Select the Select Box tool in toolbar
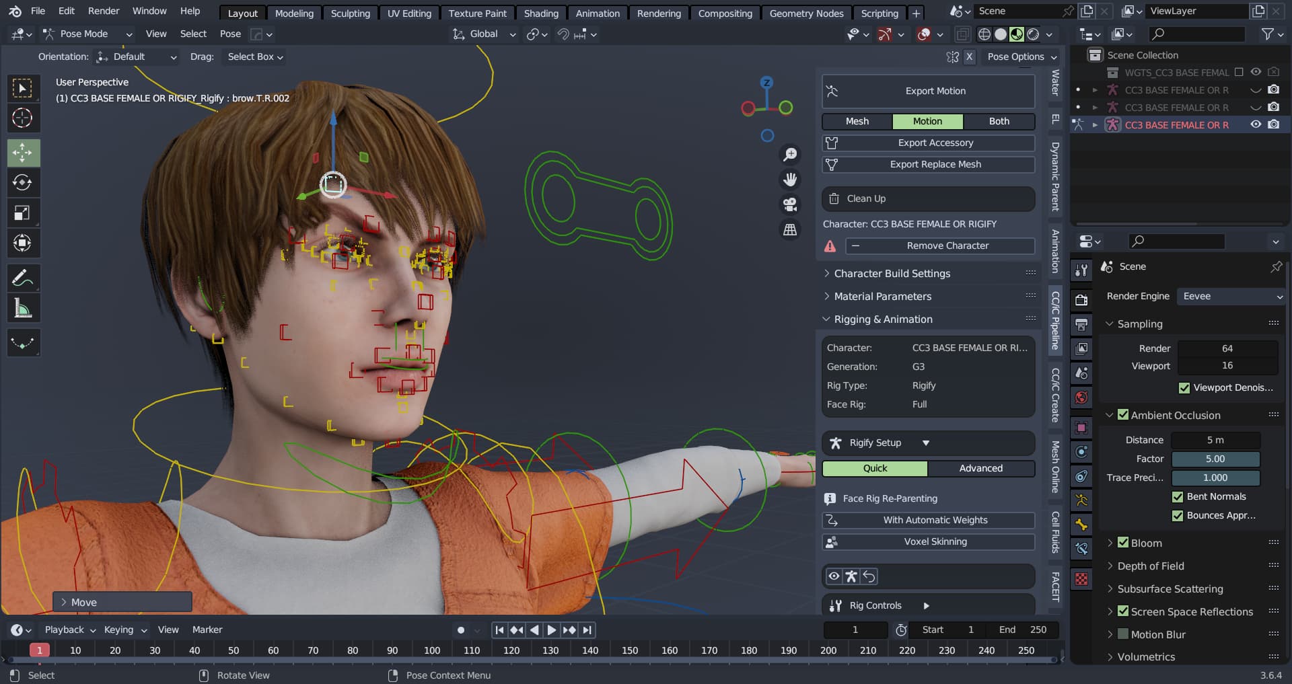The width and height of the screenshot is (1292, 684). (23, 88)
